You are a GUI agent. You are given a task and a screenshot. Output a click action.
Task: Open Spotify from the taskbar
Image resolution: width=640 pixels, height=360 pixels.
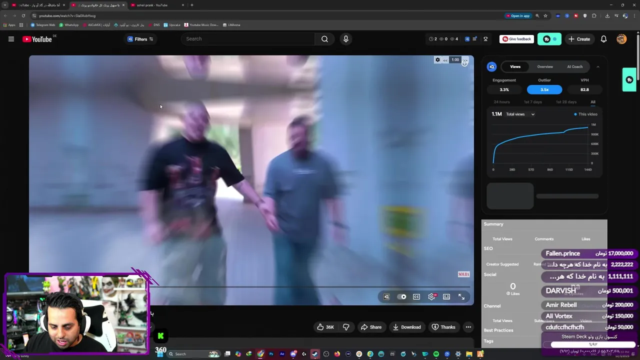point(436,354)
